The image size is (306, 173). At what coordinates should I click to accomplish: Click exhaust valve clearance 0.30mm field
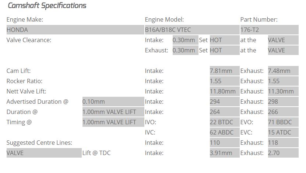[x=185, y=50]
